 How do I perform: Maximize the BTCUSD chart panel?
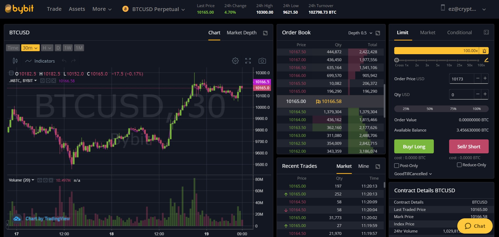click(x=265, y=33)
